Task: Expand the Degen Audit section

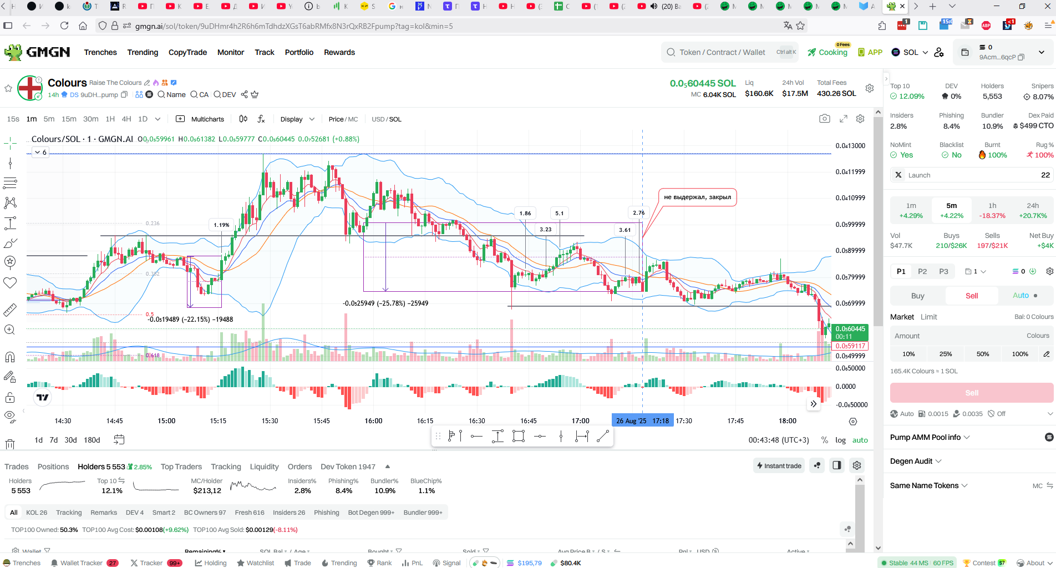Action: point(916,461)
